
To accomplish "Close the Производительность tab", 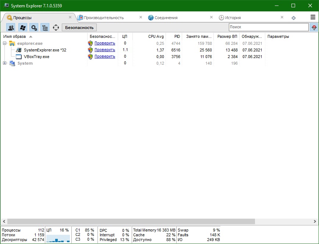I will [141, 17].
